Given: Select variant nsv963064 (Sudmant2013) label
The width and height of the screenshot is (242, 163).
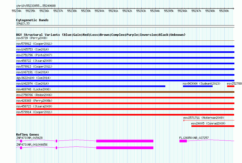Looking at the screenshot, I should point(201,84).
